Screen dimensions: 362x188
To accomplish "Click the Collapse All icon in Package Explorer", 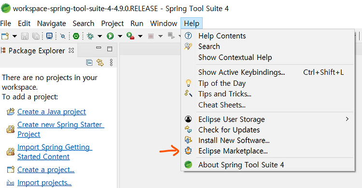I will [x=89, y=63].
